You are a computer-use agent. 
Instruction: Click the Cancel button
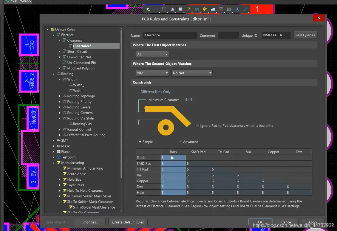287,222
